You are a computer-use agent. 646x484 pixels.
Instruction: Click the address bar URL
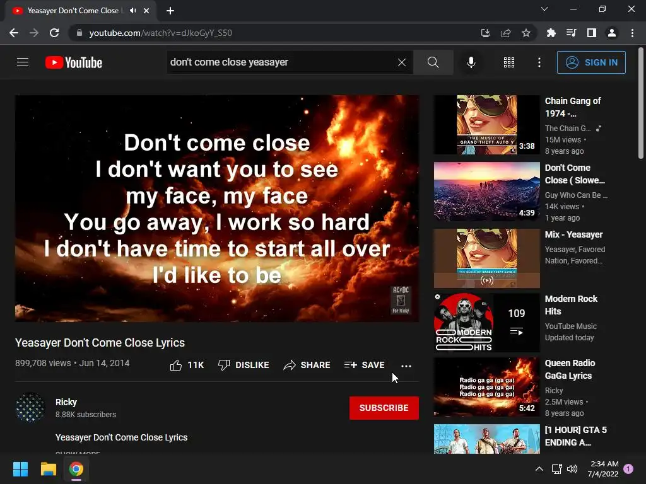pos(161,33)
